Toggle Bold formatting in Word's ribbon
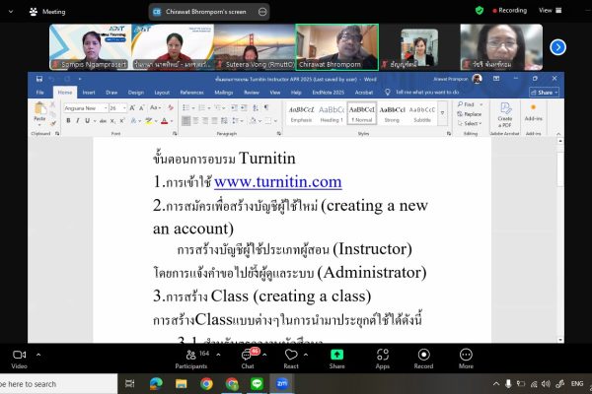The height and width of the screenshot is (394, 592). pyautogui.click(x=68, y=120)
